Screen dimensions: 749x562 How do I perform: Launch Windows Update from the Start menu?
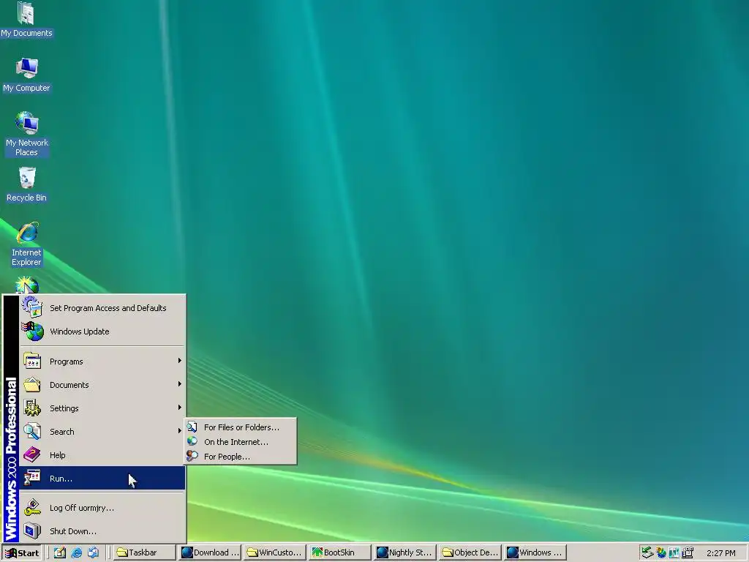coord(102,331)
